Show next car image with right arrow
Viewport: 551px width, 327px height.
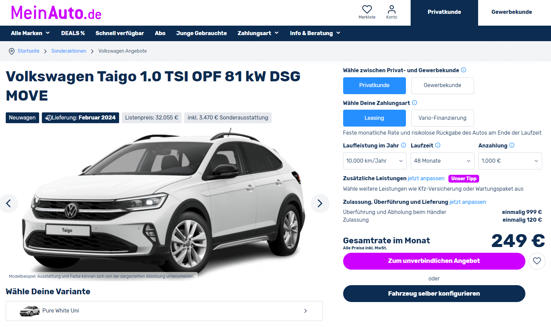[320, 203]
